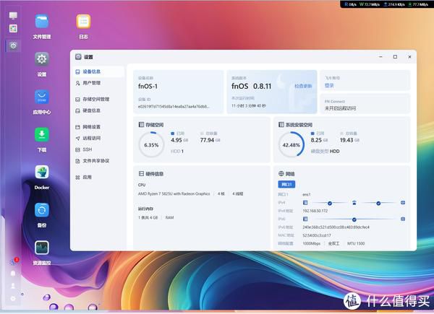Click the fnOS 0.8.11 version text
Viewport: 434px width, 314px height.
(252, 86)
